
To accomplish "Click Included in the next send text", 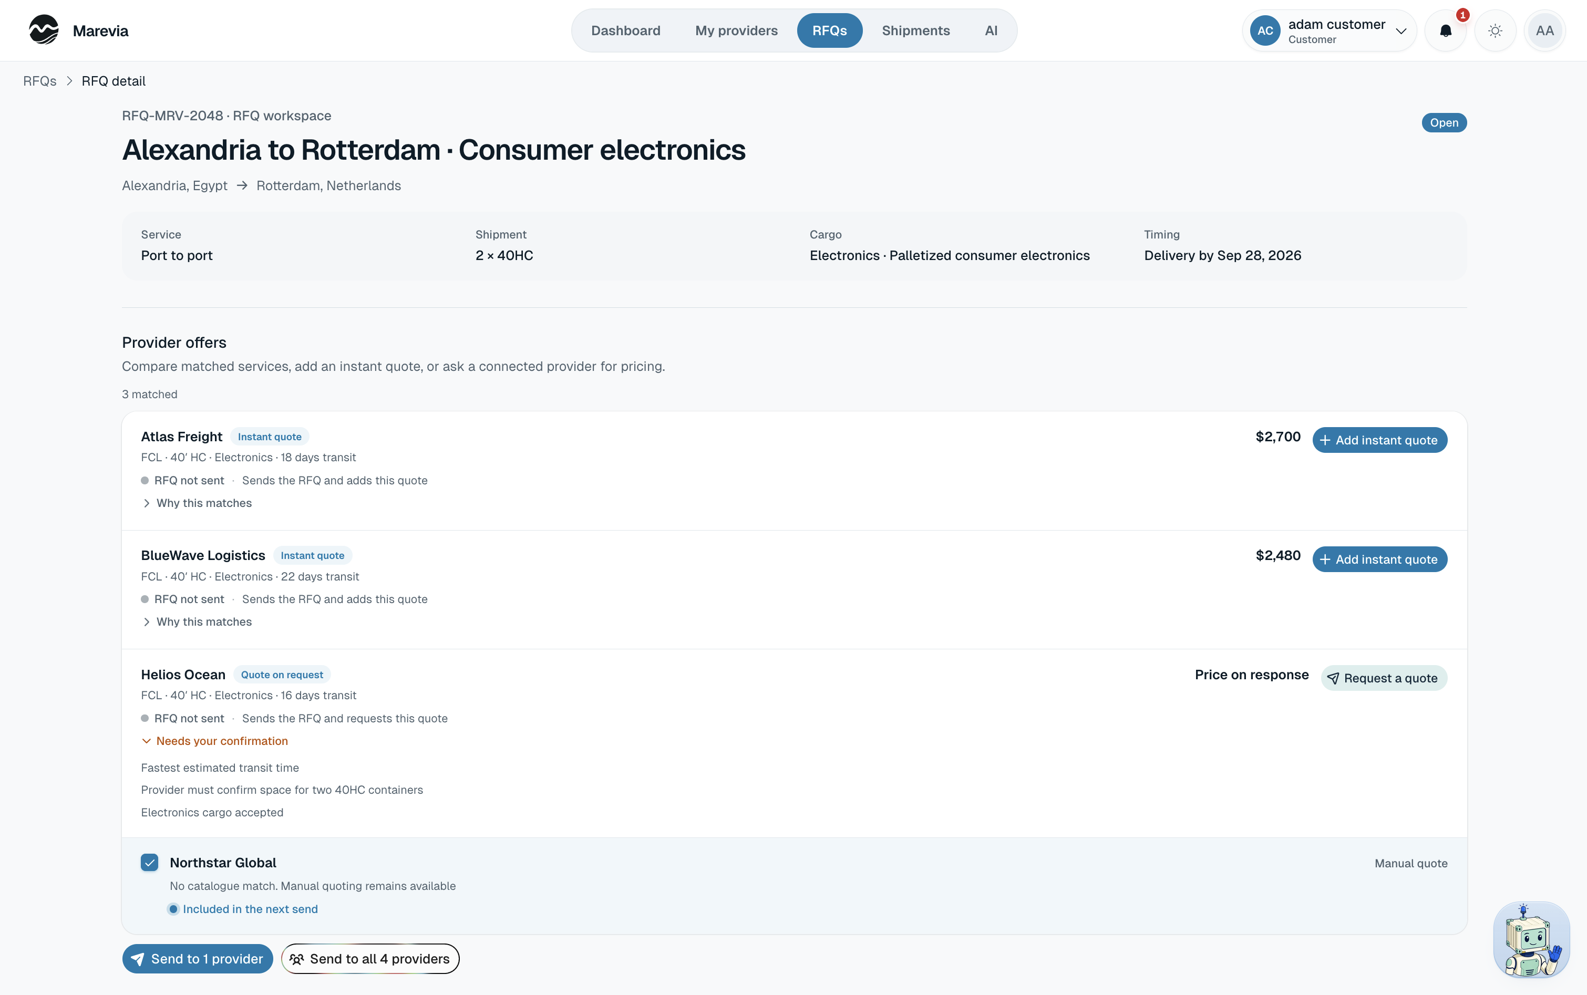I will (250, 909).
